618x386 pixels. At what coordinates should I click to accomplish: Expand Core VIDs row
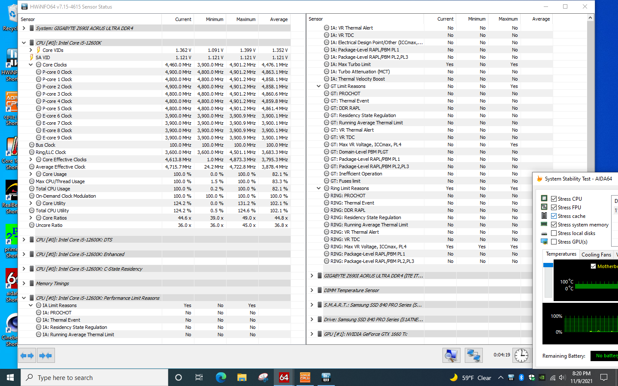[x=31, y=50]
